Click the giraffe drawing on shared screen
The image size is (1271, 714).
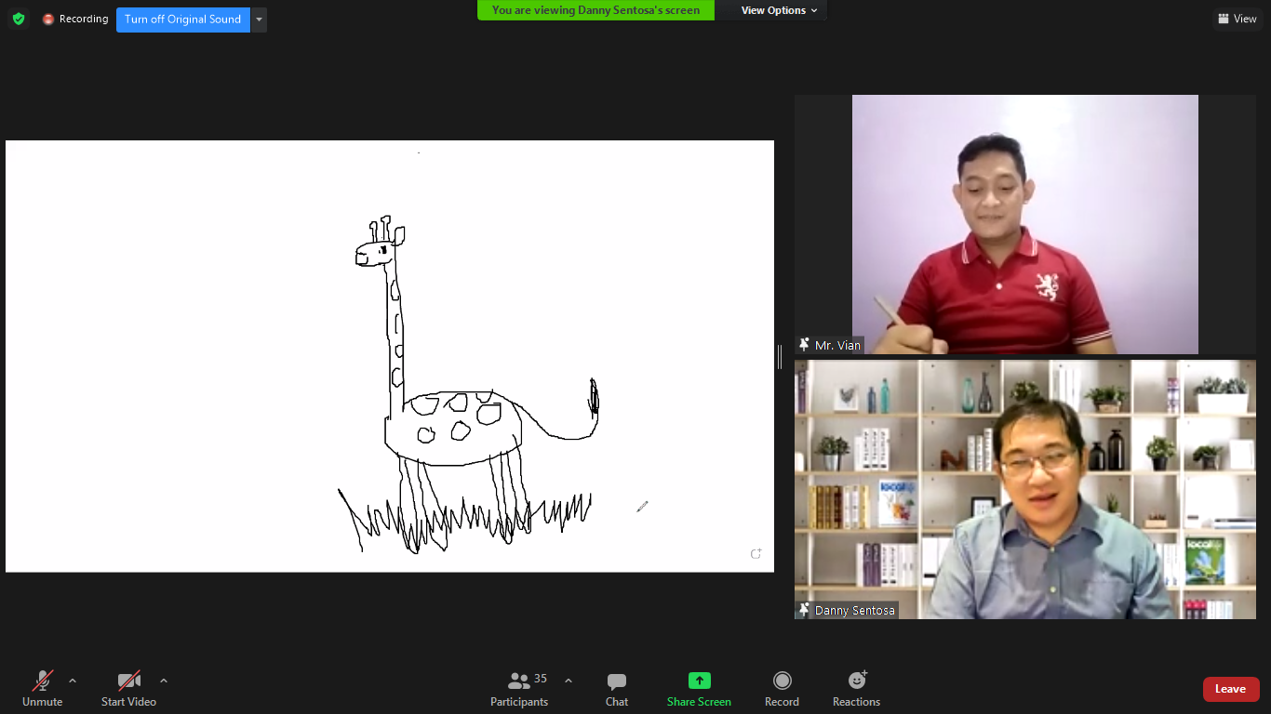tap(468, 384)
